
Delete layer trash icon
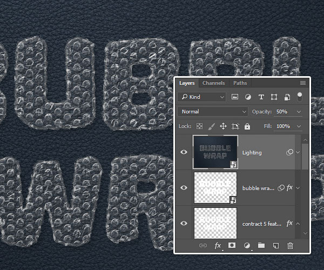(290, 245)
